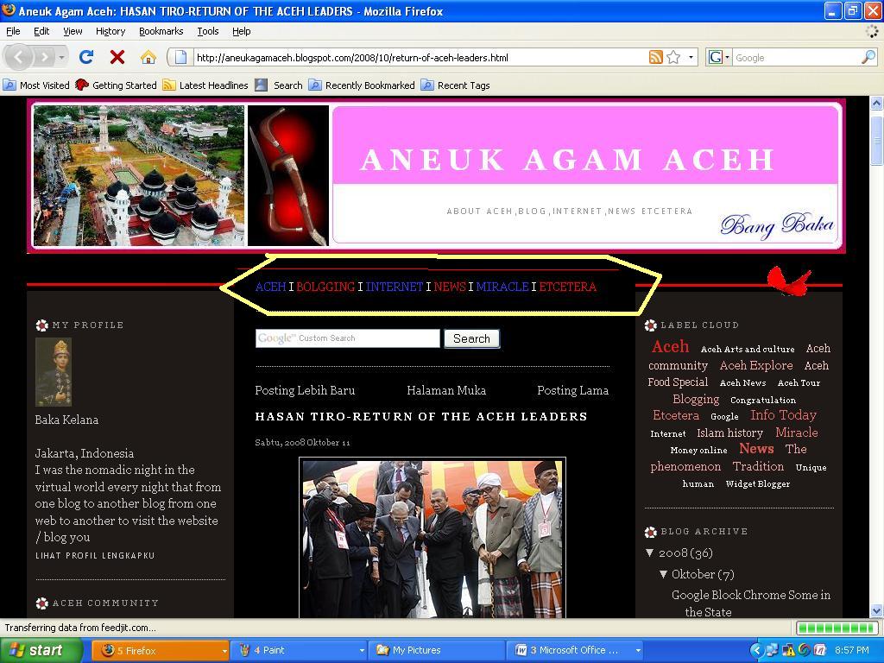Open the search engine chooser dropdown
Screen dimensions: 884x663
point(717,57)
